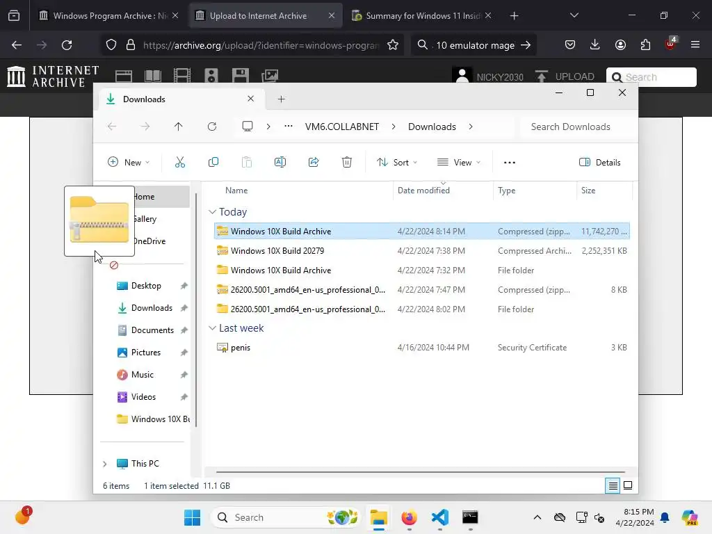Click the Up arrow navigation button in Explorer

(179, 127)
